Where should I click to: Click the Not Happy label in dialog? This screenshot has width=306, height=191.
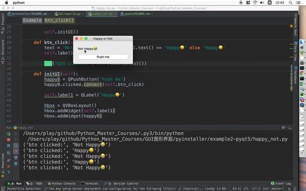coord(88,48)
